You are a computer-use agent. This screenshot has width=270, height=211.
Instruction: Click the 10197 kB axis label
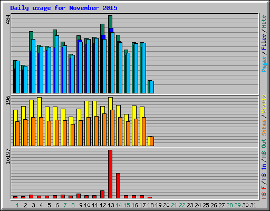[x=8, y=156]
